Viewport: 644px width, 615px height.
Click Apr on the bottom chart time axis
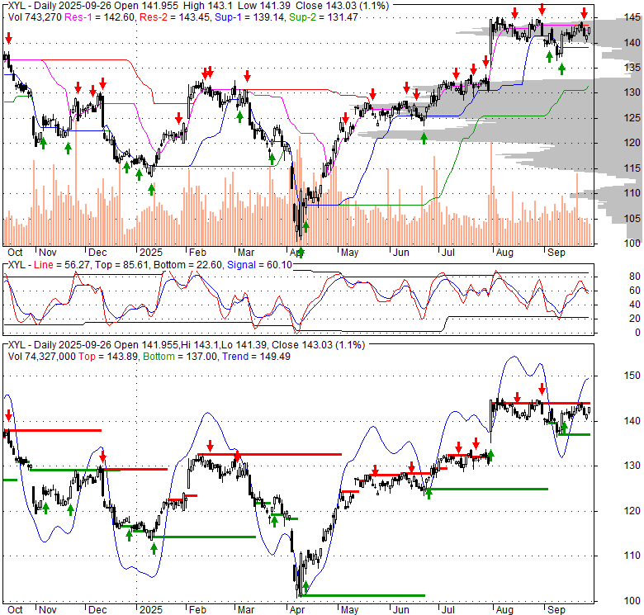tap(297, 610)
